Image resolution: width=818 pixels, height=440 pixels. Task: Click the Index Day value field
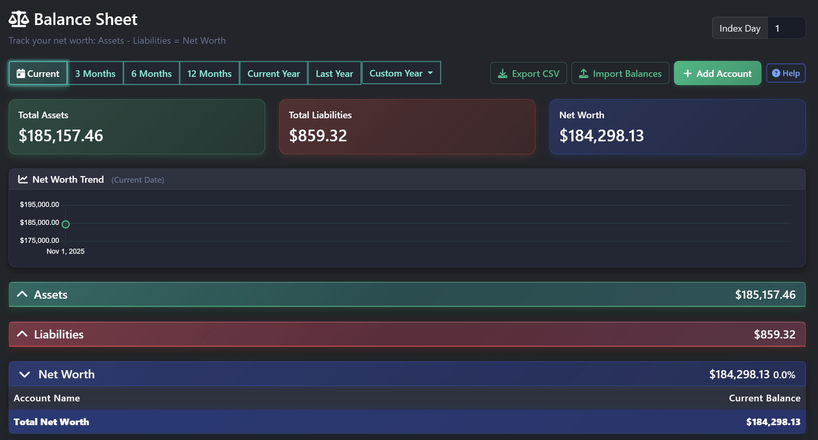(786, 28)
